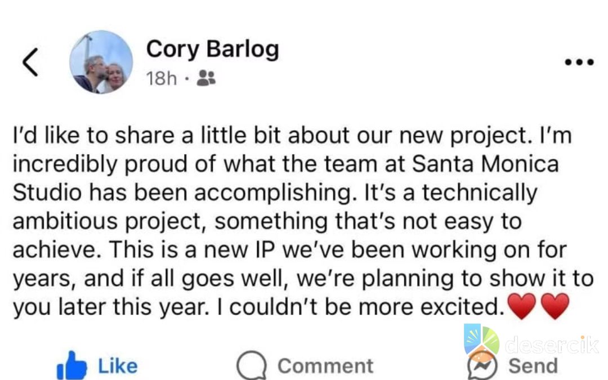The image size is (608, 380).
Task: Open the three-dot post options menu
Action: click(x=579, y=62)
